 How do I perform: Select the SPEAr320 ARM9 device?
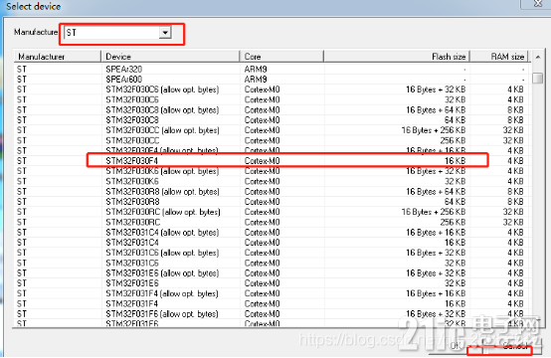[271, 70]
